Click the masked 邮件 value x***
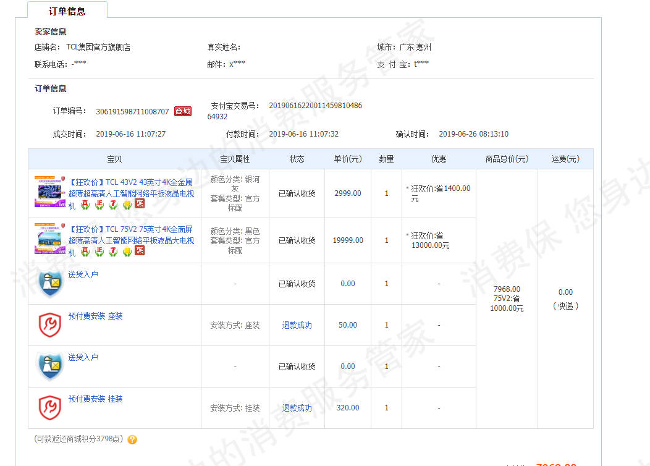Screen dimensions: 650x466 pos(237,64)
